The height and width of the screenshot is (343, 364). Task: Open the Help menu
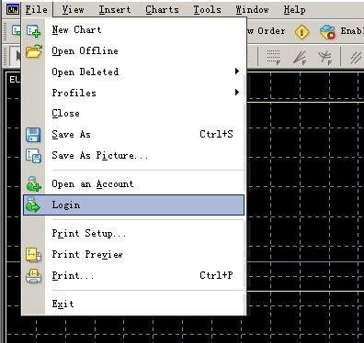coord(294,10)
